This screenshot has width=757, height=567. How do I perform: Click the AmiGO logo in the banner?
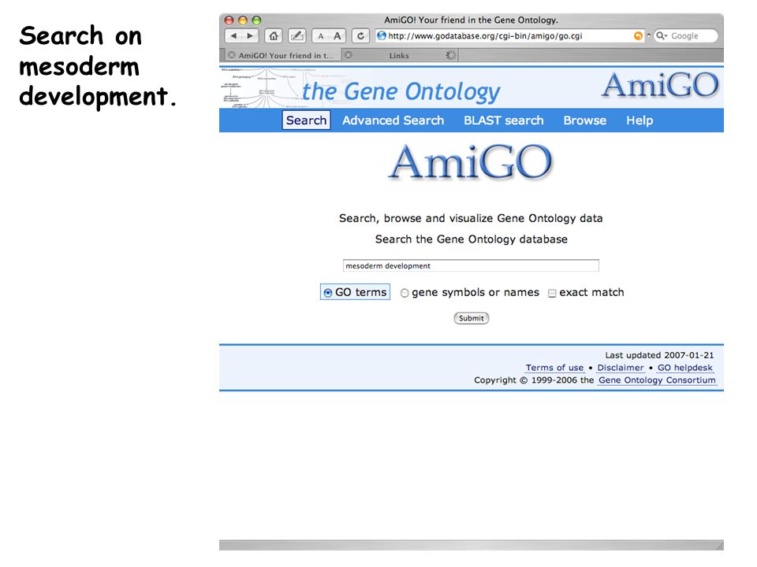(661, 85)
